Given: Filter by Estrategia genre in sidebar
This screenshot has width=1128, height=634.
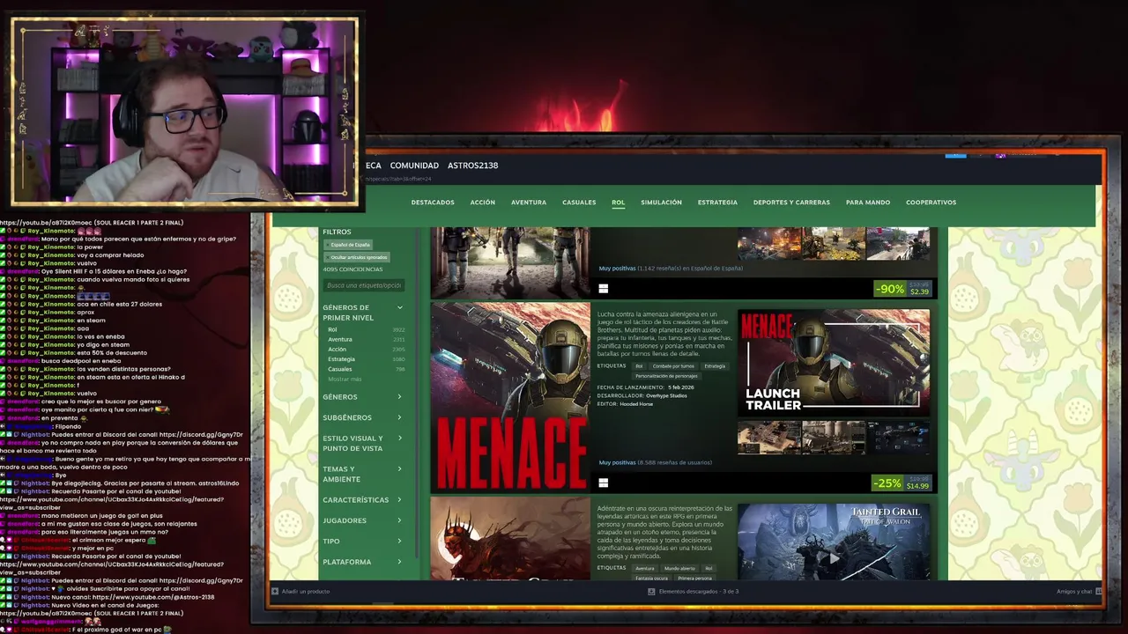Looking at the screenshot, I should (x=366, y=359).
